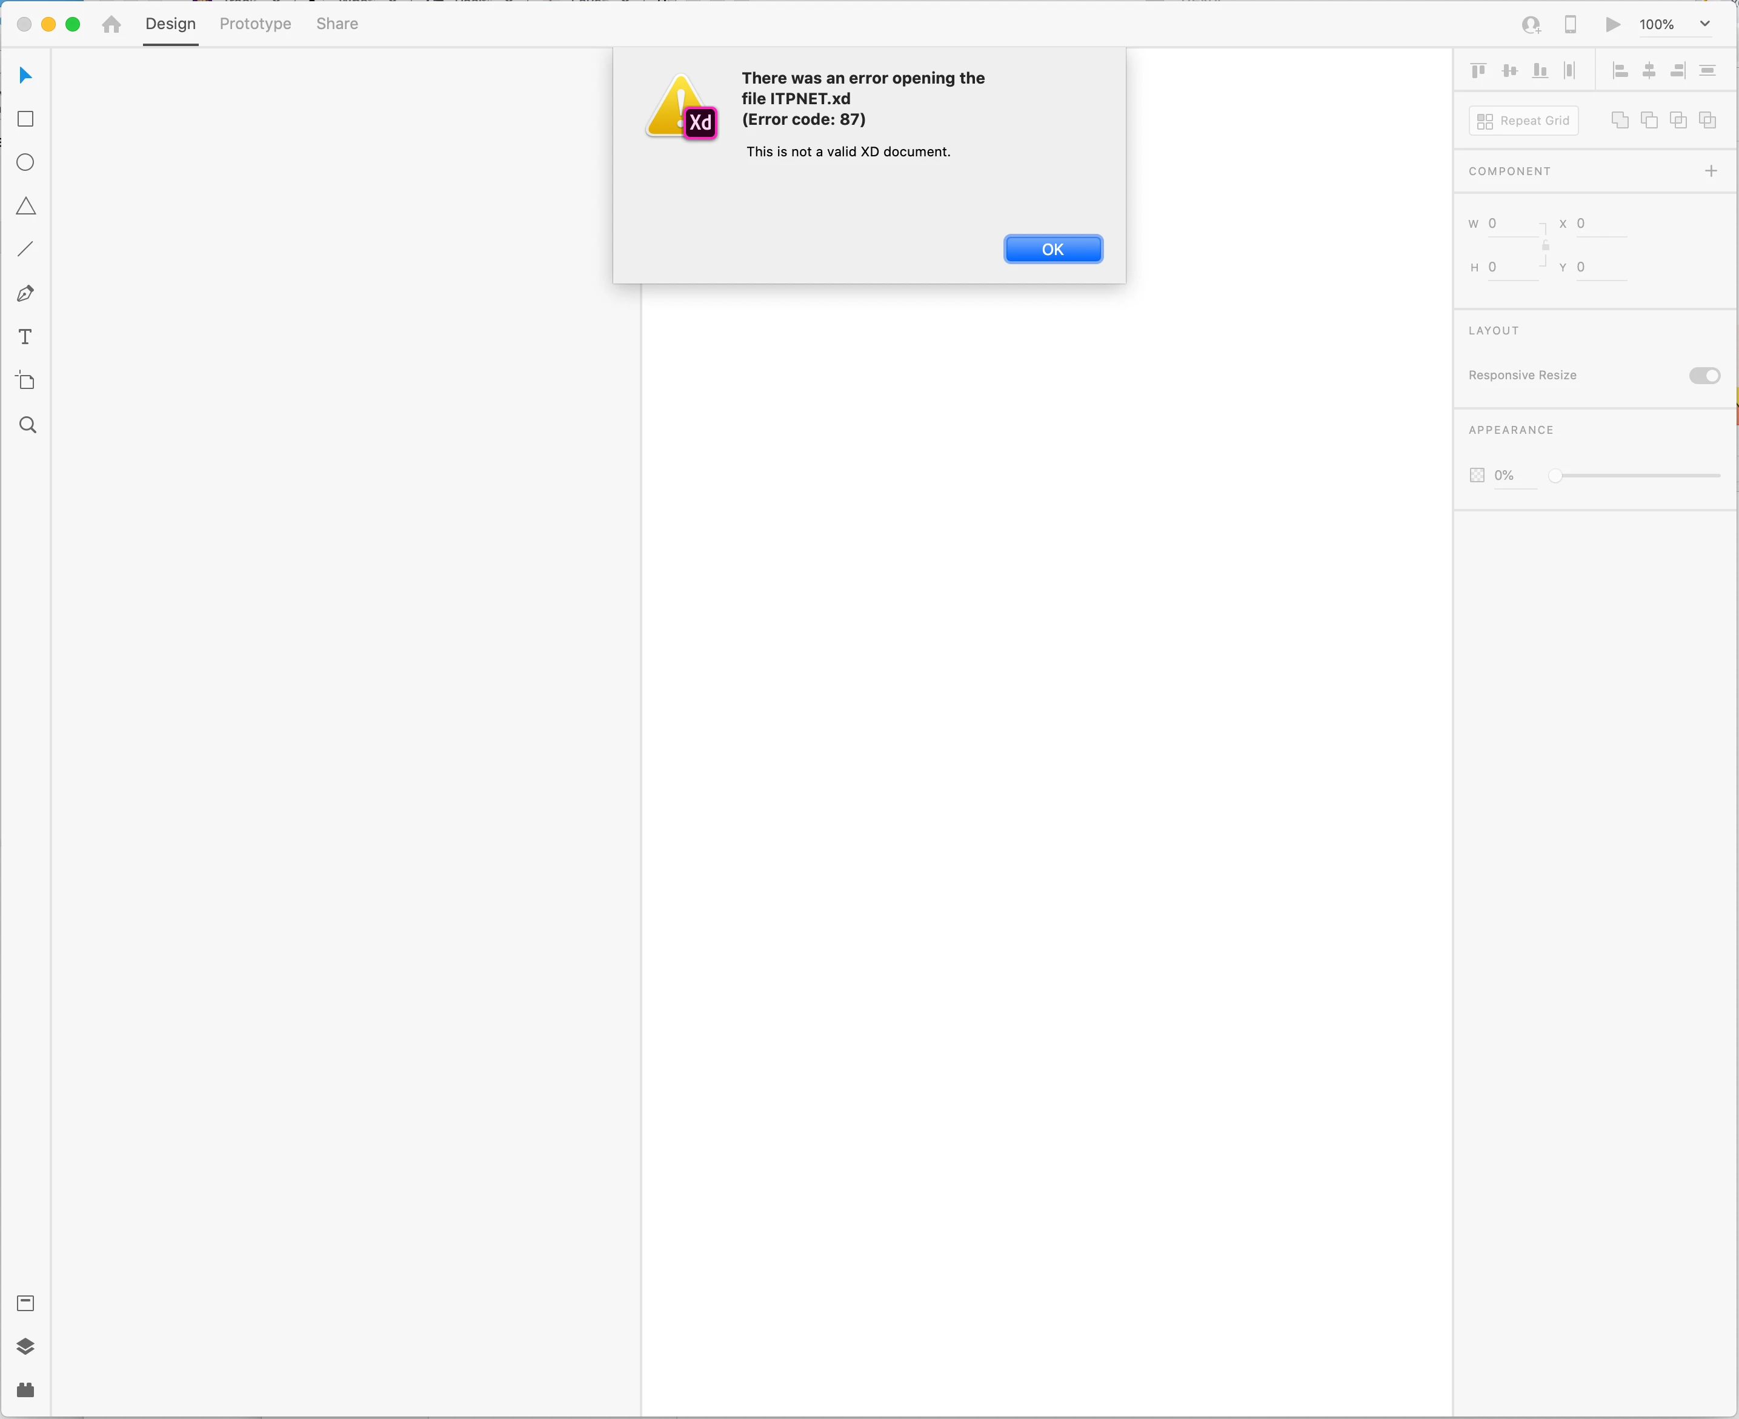Viewport: 1739px width, 1419px height.
Task: Select the Ellipse tool
Action: click(25, 162)
